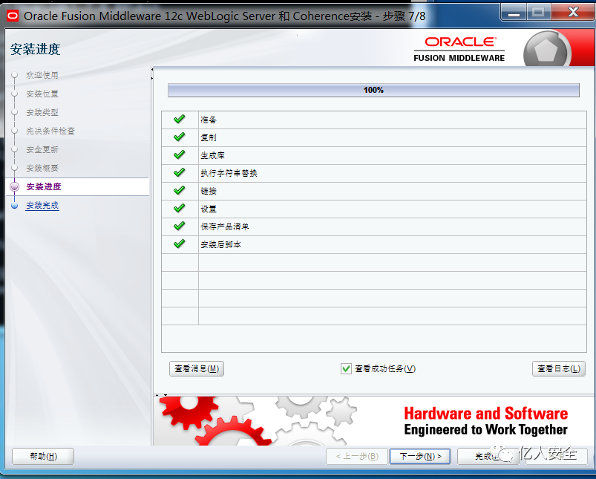Click the 帮助(H) button
596x479 pixels.
(43, 456)
